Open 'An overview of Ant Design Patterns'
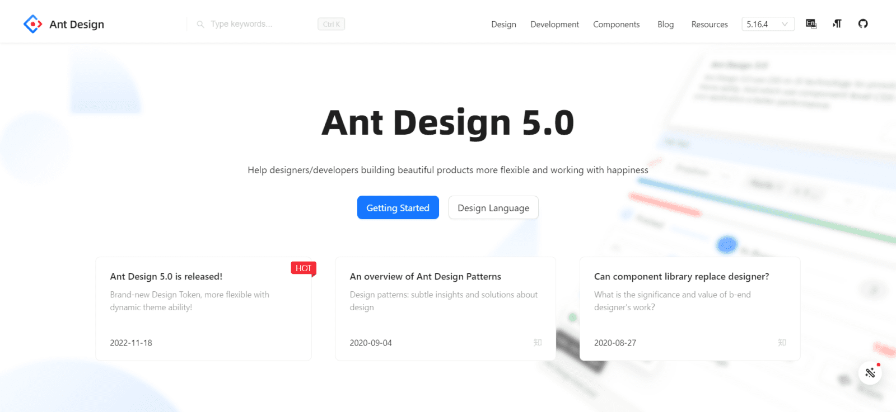896x412 pixels. click(x=445, y=309)
